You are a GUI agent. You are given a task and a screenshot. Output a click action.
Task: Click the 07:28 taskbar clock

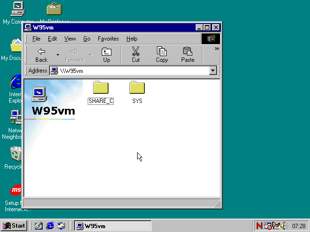tap(299, 226)
